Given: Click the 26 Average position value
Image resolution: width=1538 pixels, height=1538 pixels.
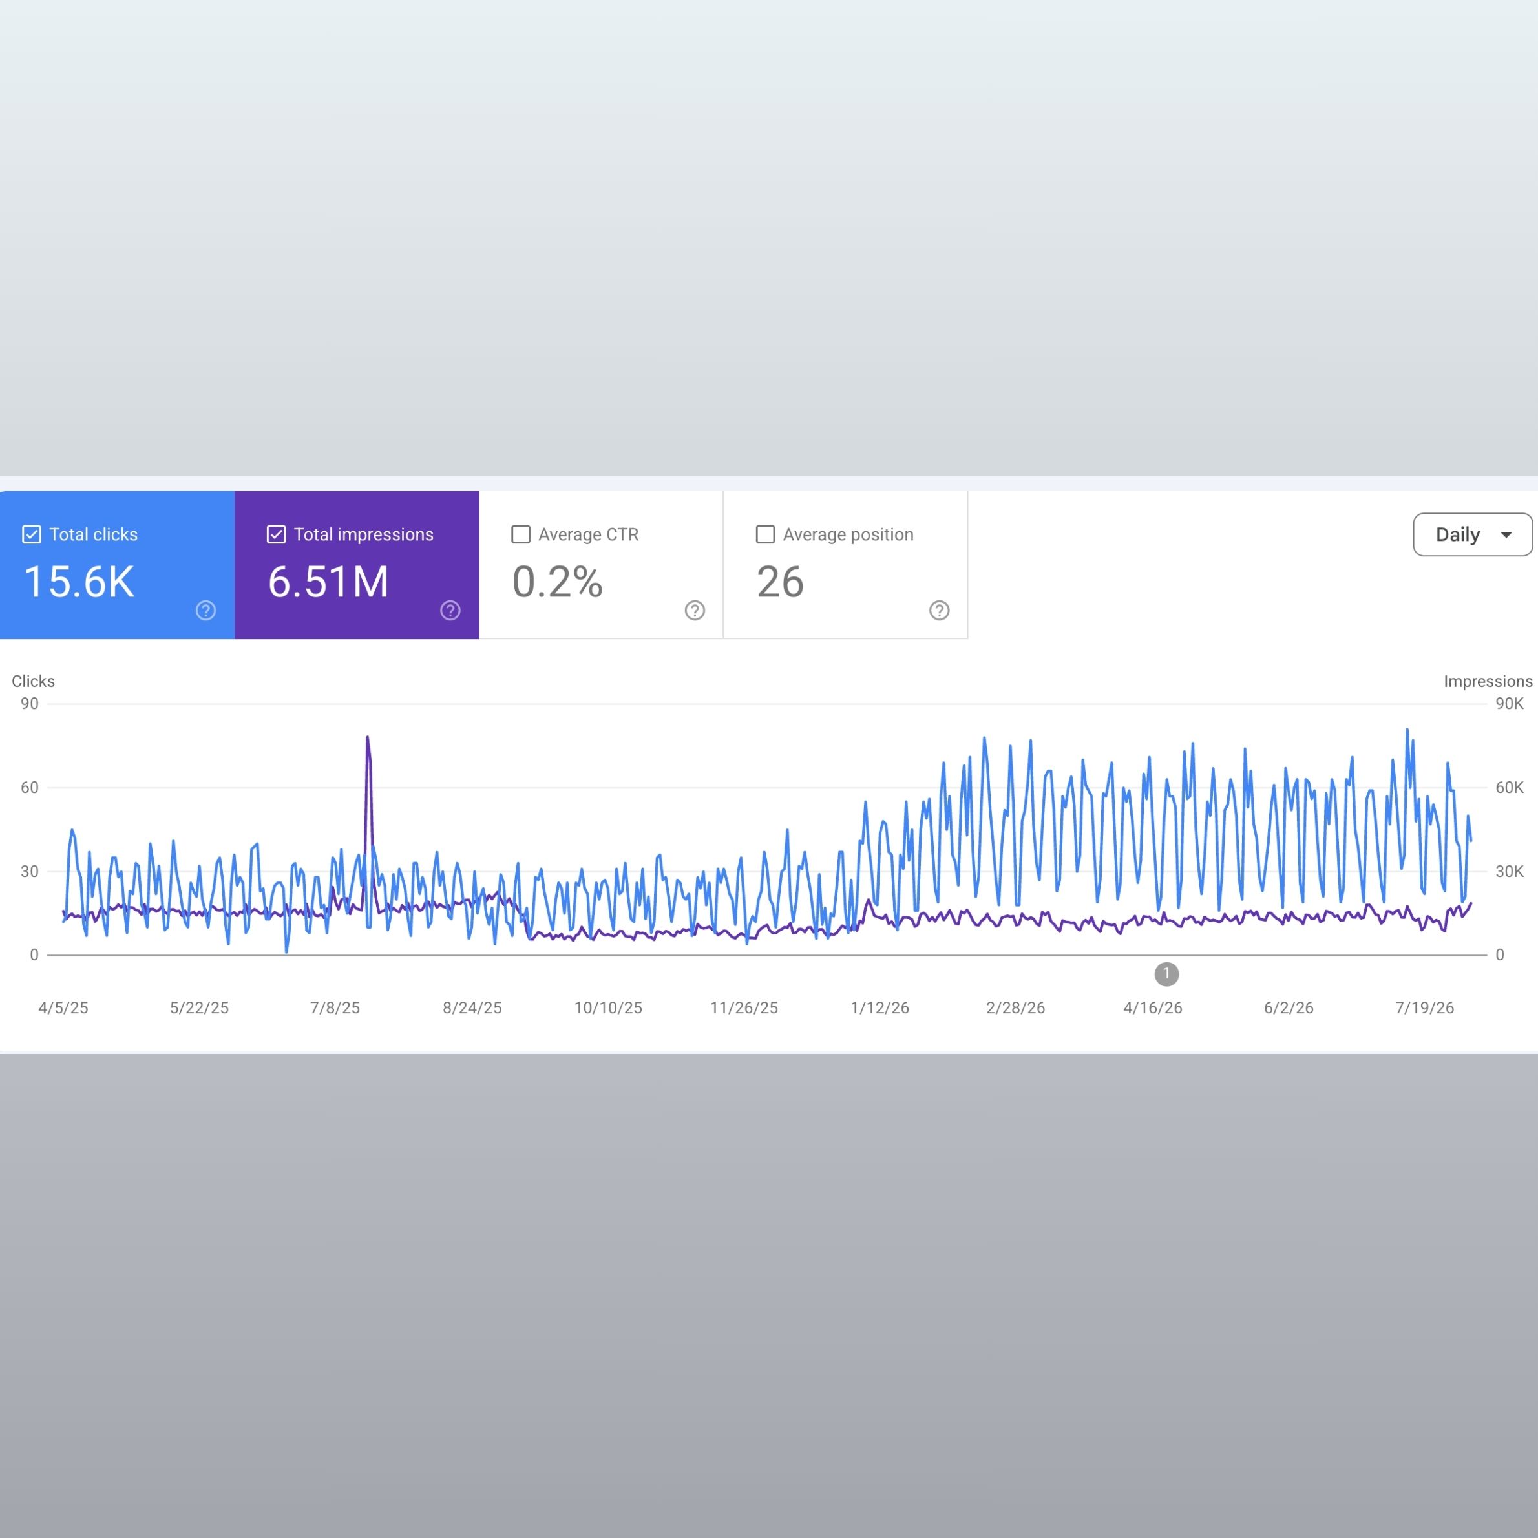Looking at the screenshot, I should tap(780, 582).
